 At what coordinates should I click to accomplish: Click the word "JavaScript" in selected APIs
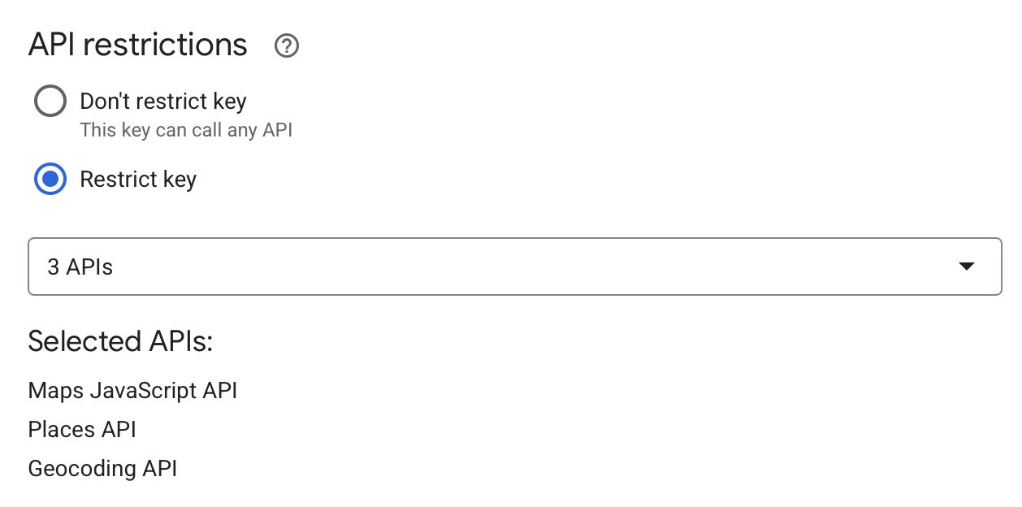click(143, 391)
